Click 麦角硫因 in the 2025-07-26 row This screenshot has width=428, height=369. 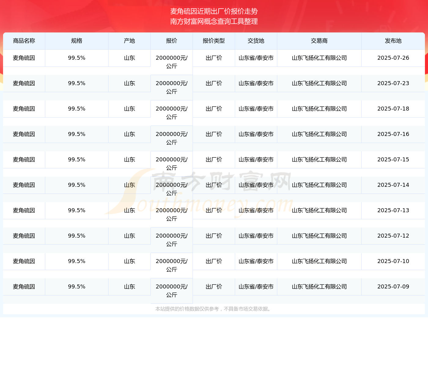point(24,58)
